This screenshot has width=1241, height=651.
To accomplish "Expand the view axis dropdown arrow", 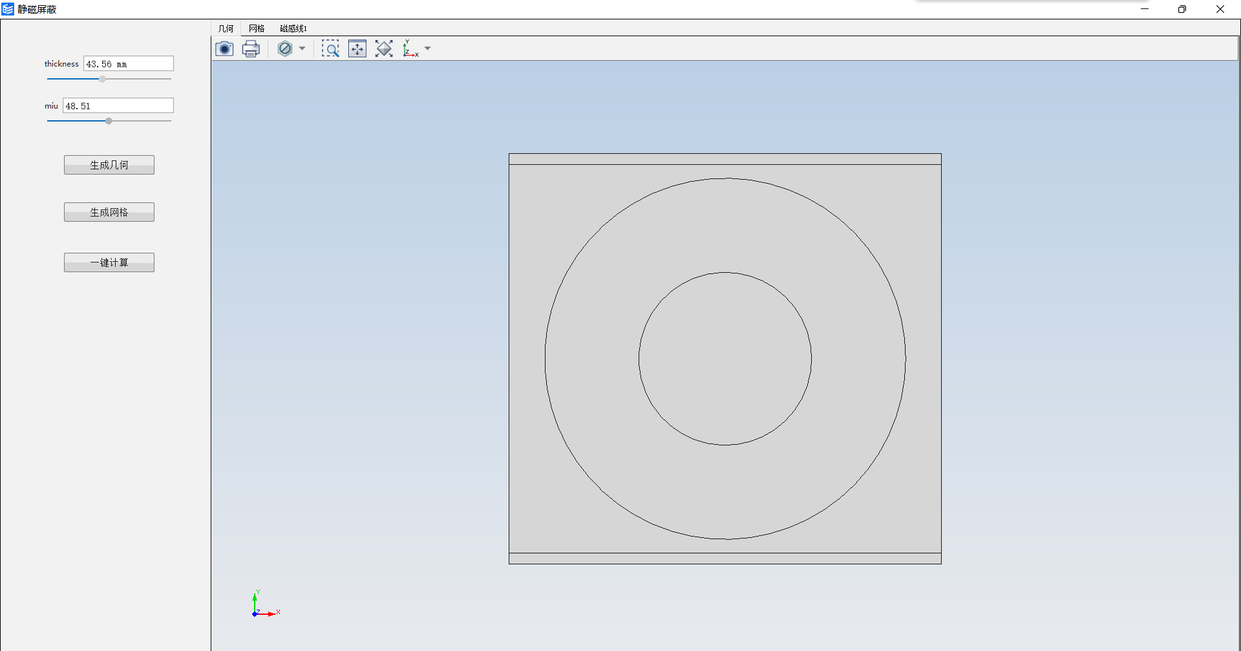I will click(x=427, y=48).
